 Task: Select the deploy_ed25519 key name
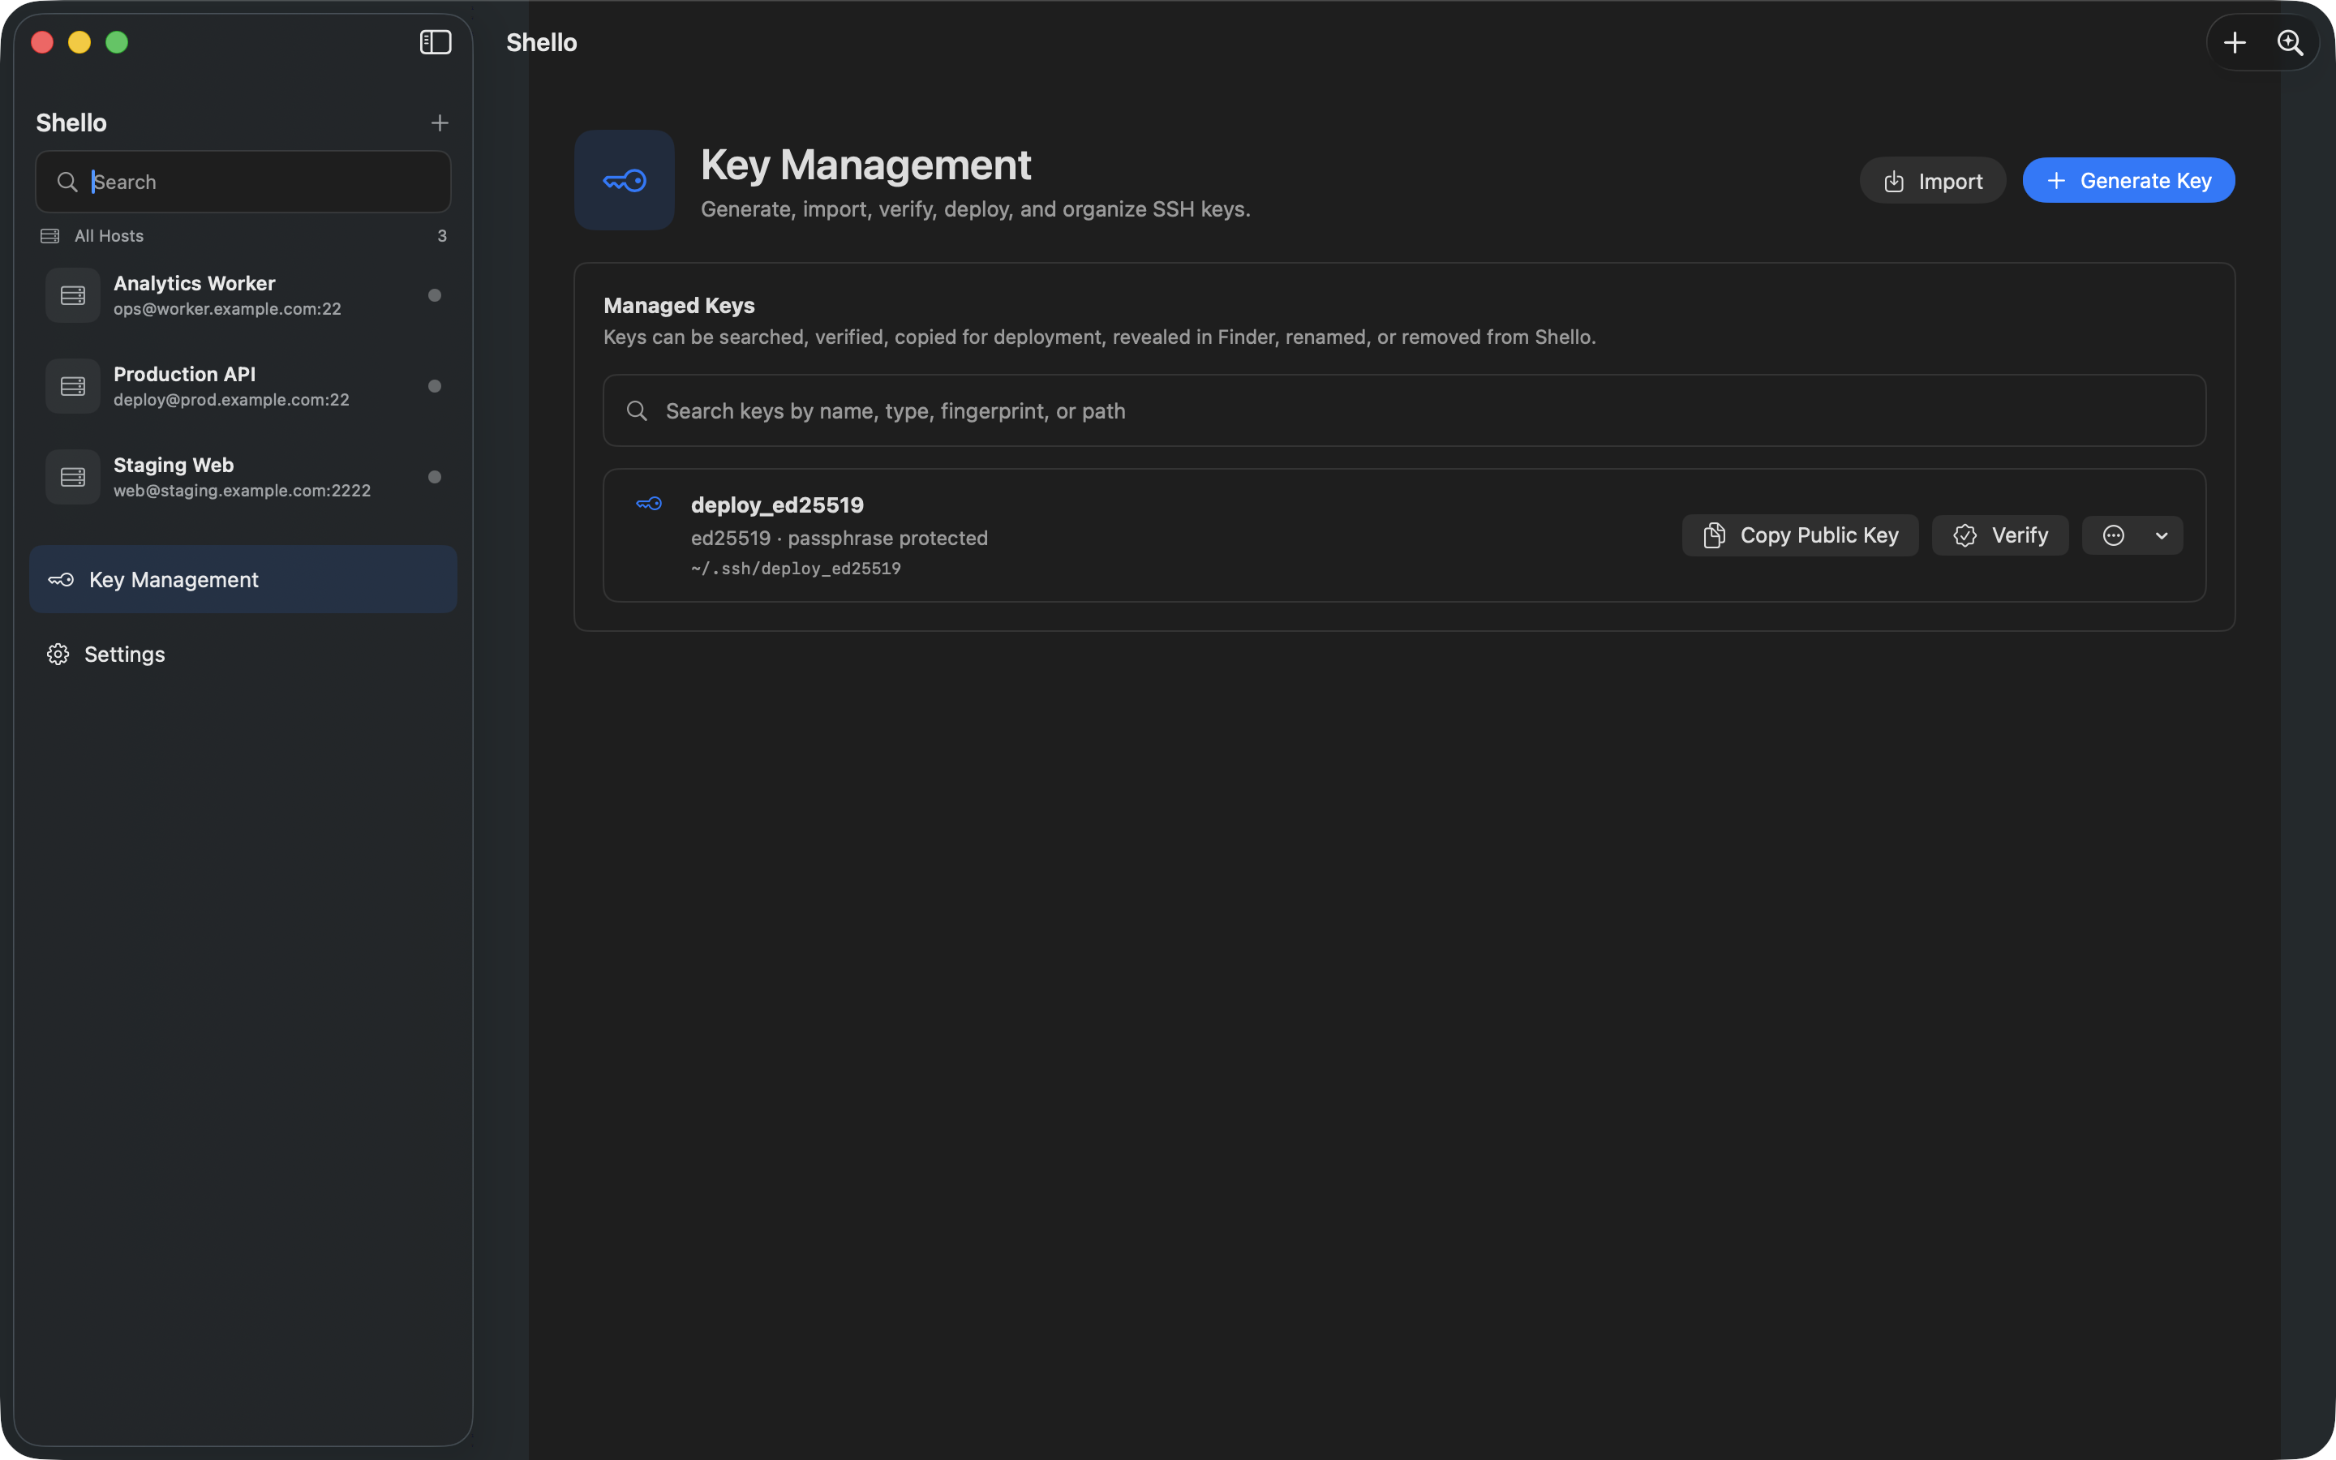pos(777,505)
